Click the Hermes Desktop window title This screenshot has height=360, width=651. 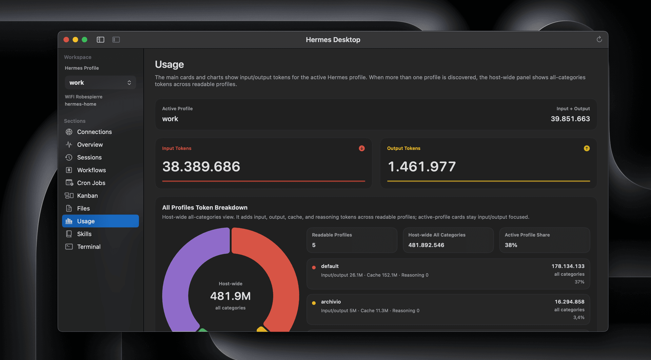(333, 40)
